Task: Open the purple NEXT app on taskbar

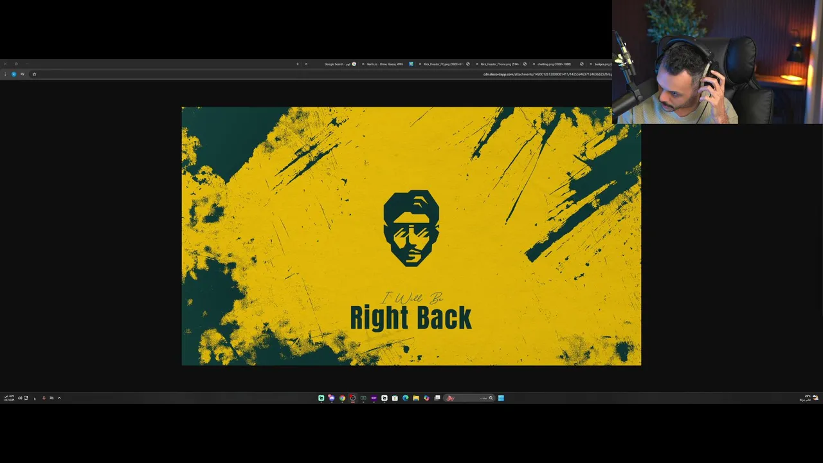Action: coord(374,398)
